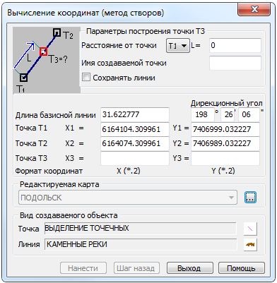Choose point object type via pink line icon

[250, 229]
